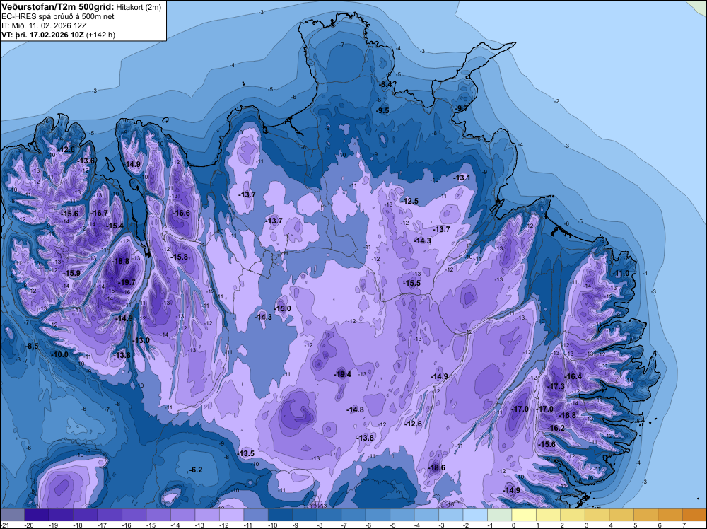This screenshot has width=707, height=529.
Task: Click the -18.6 temperature value
Action: 436,467
